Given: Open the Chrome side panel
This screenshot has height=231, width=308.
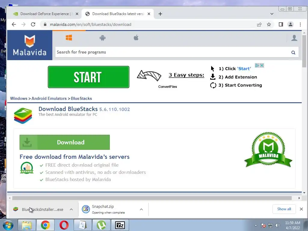Looking at the screenshot, I should pyautogui.click(x=281, y=24).
